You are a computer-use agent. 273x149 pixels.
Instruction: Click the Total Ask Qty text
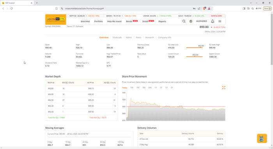[x=98, y=118]
